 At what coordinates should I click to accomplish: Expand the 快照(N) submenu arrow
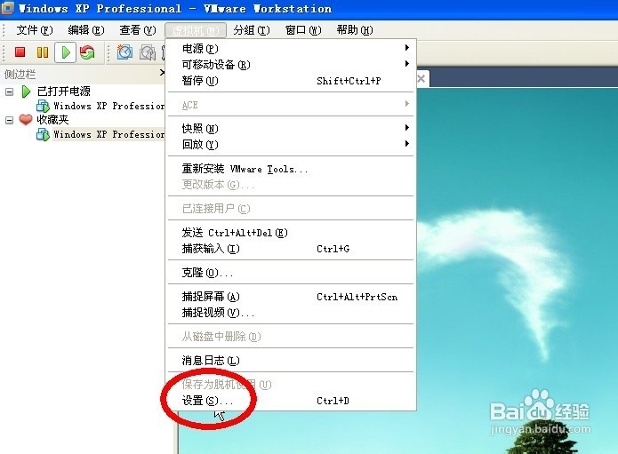point(406,128)
